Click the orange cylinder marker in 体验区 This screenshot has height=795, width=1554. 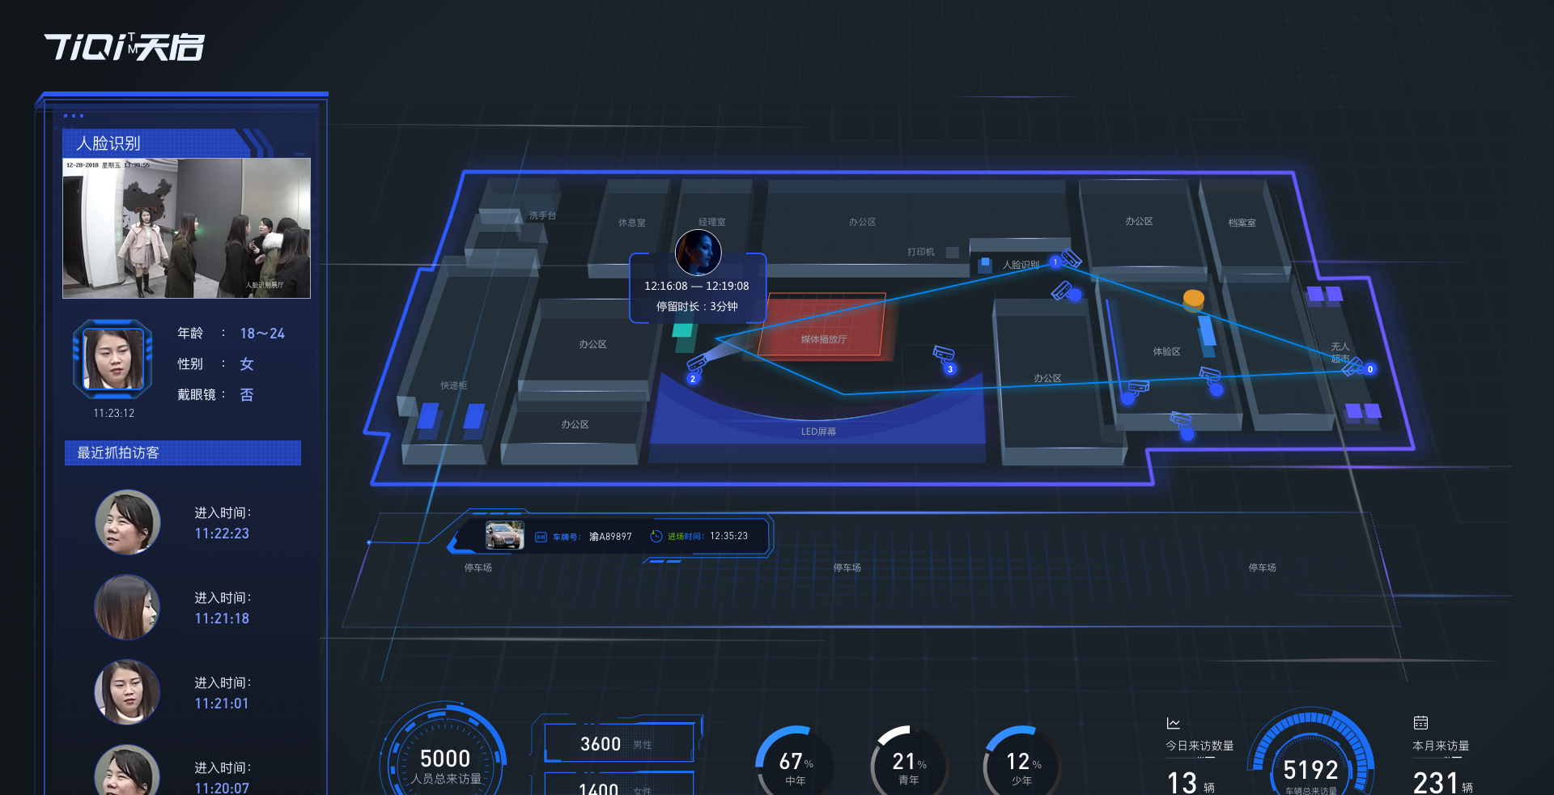[1194, 299]
